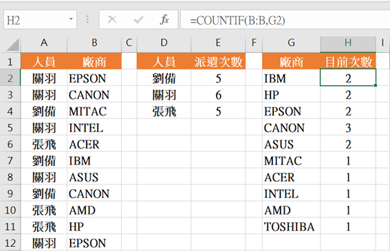Select cell G6 containing ASUS
This screenshot has width=390, height=251.
[x=291, y=144]
